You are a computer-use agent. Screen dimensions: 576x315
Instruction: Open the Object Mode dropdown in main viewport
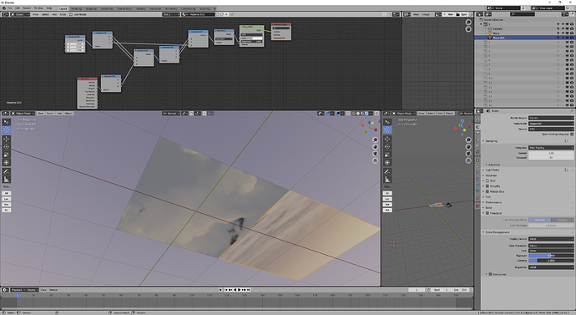click(x=23, y=114)
